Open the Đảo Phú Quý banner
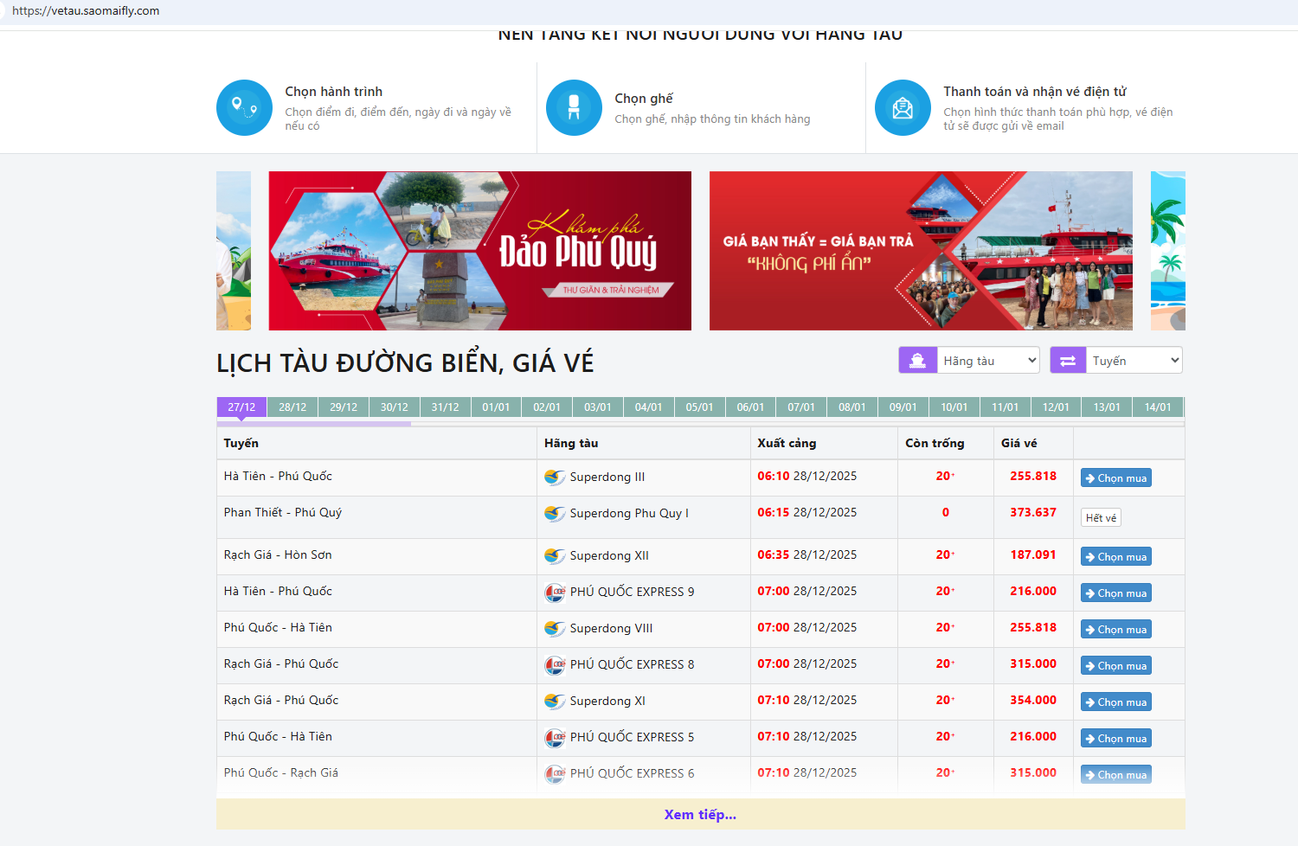 point(480,251)
